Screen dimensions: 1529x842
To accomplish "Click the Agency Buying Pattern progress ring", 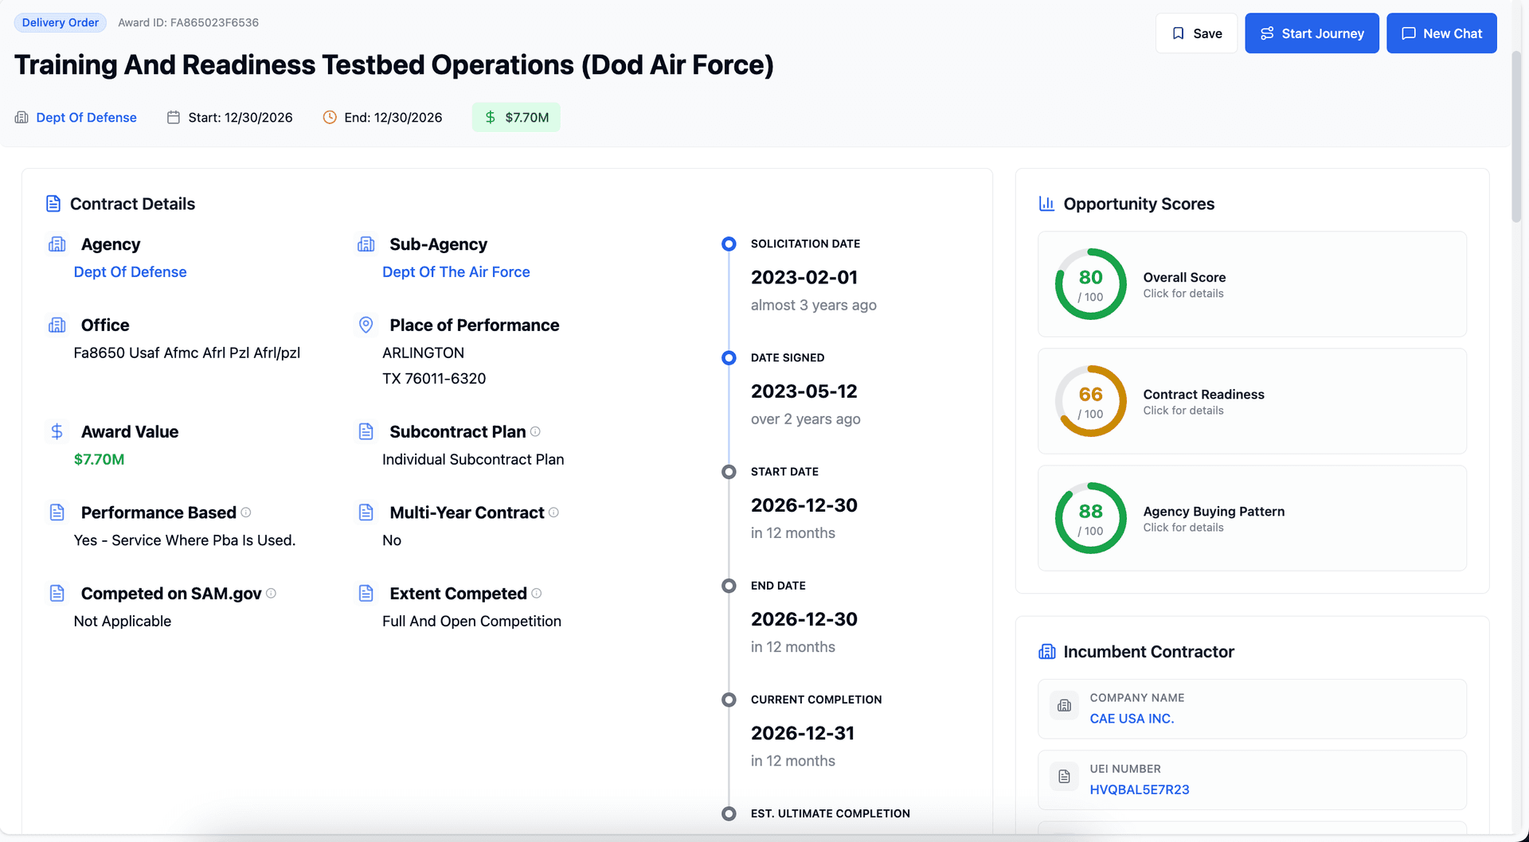I will (1090, 518).
